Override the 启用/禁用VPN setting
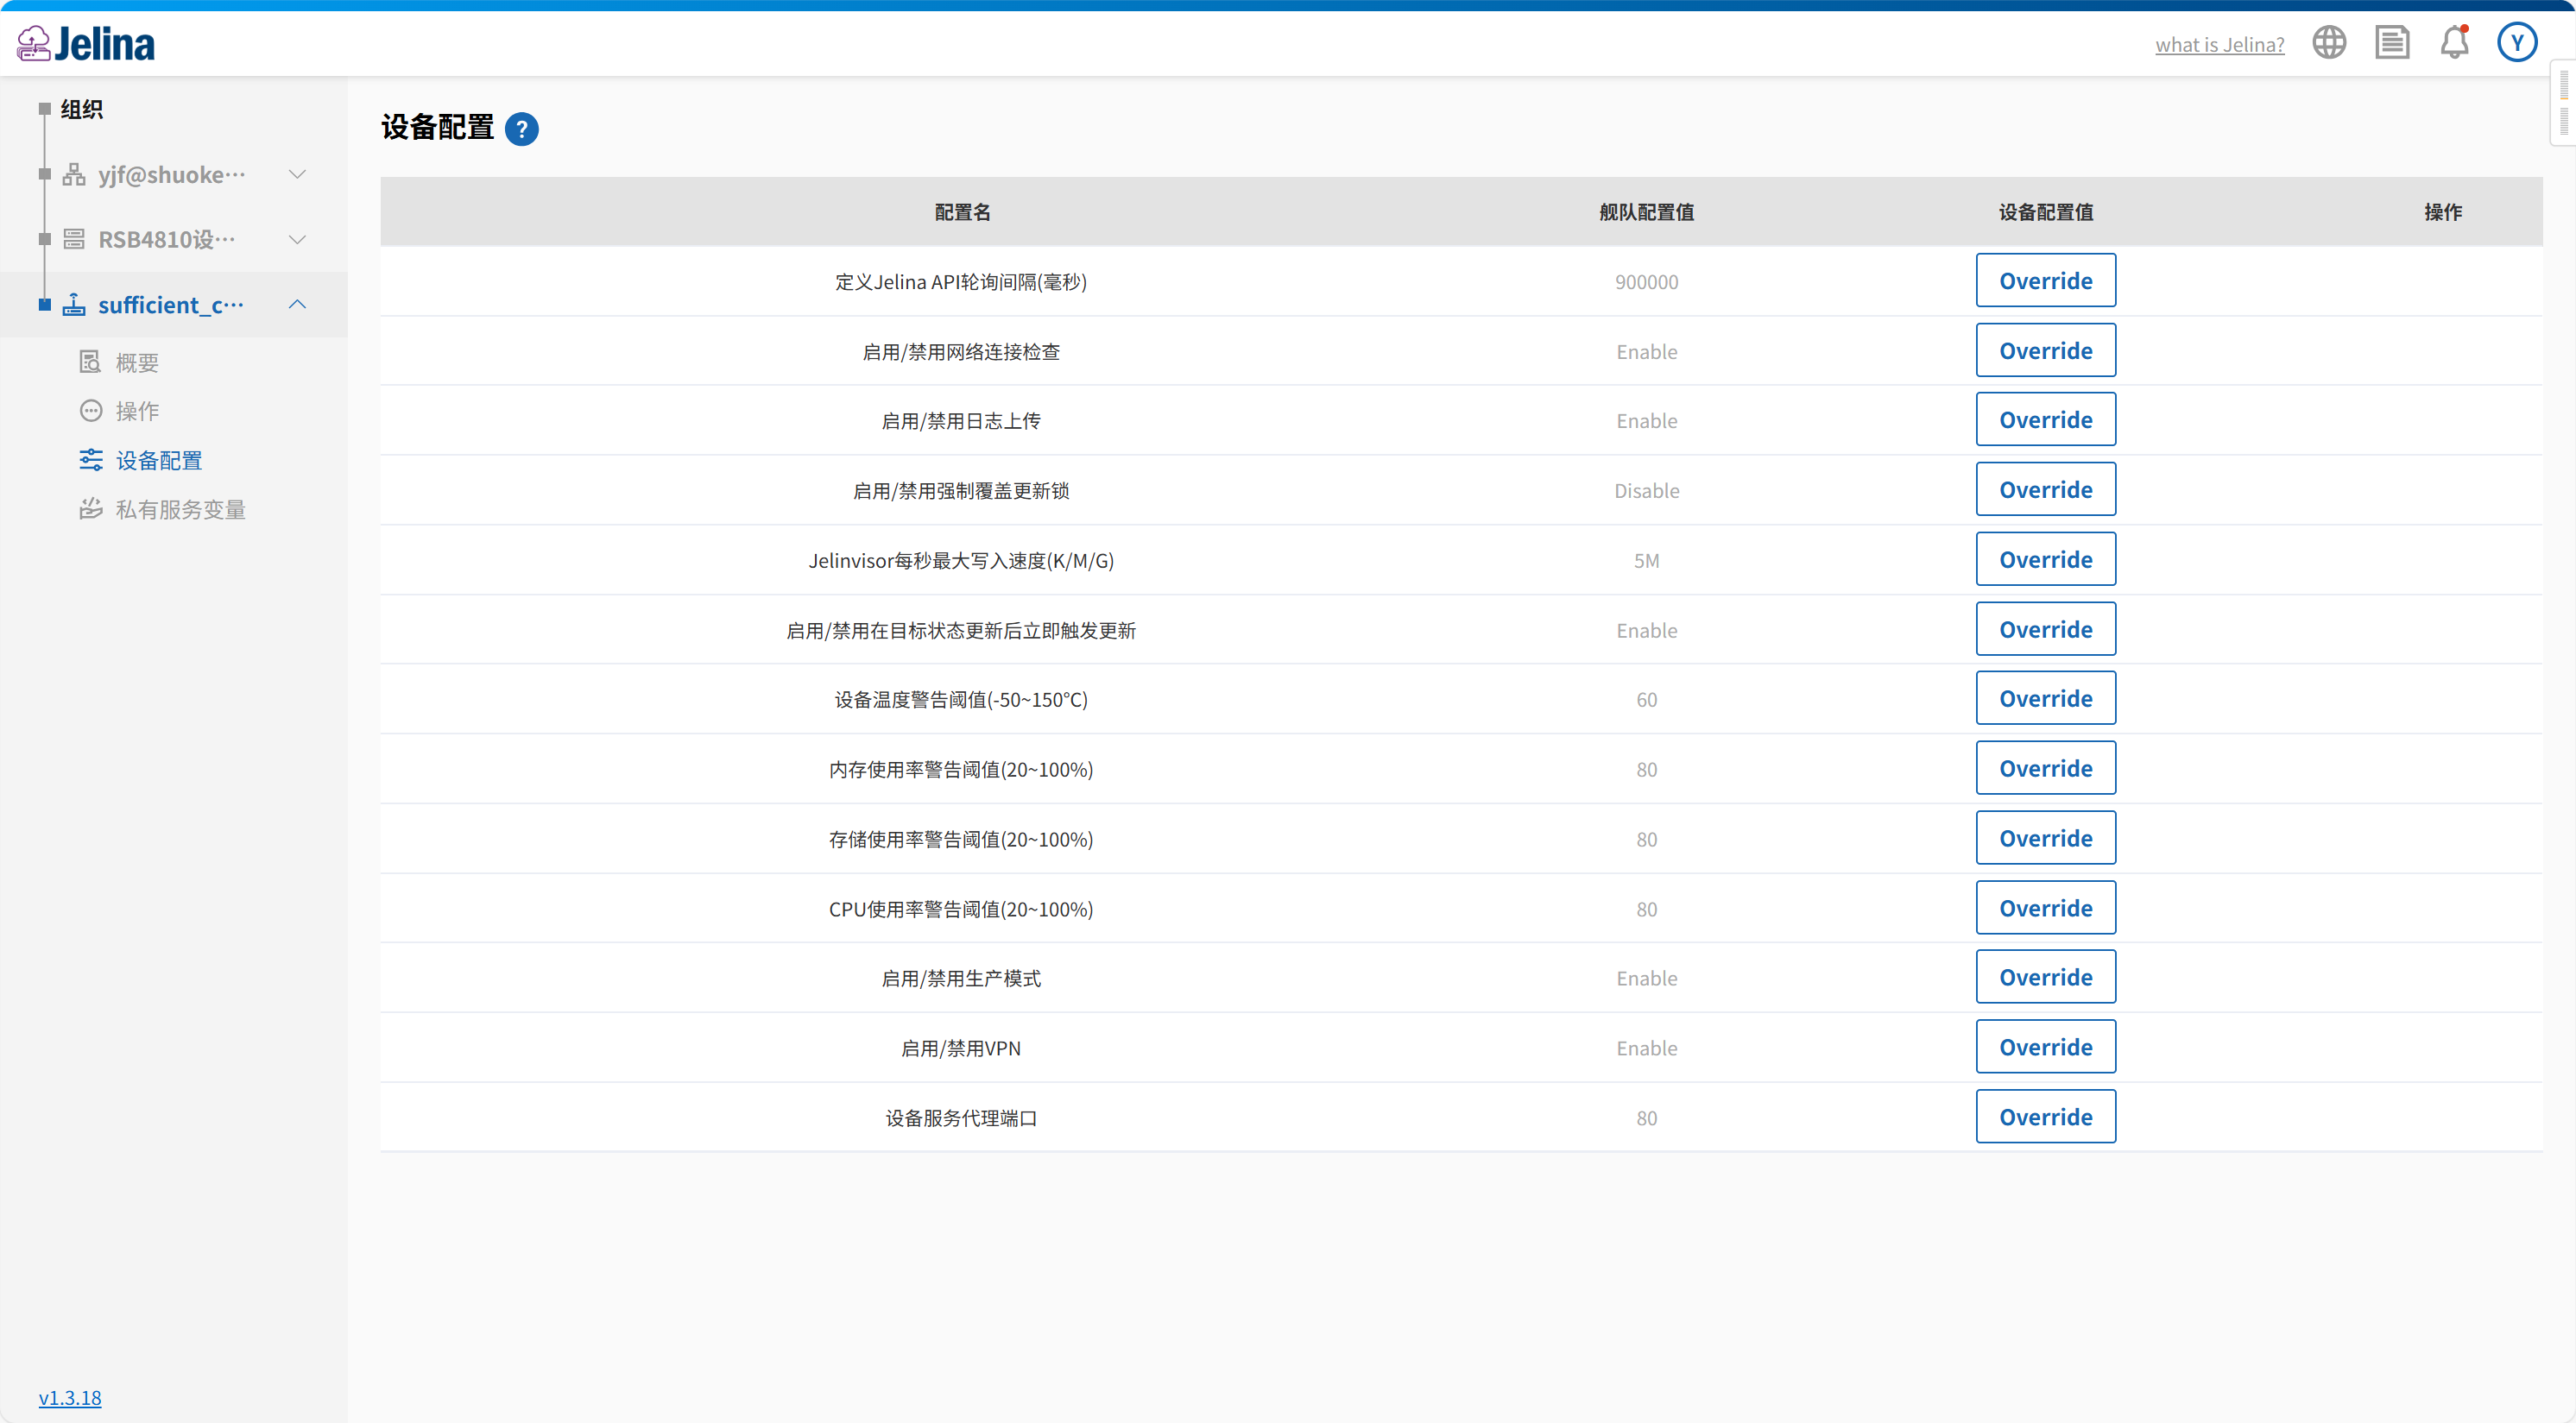2576x1423 pixels. click(2045, 1048)
